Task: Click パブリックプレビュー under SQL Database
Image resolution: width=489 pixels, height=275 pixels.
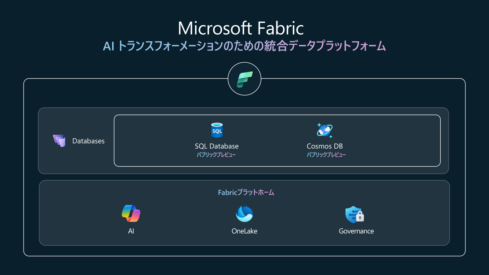Action: [216, 155]
